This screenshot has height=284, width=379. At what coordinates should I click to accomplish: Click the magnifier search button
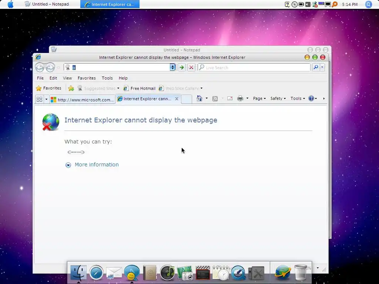click(316, 67)
